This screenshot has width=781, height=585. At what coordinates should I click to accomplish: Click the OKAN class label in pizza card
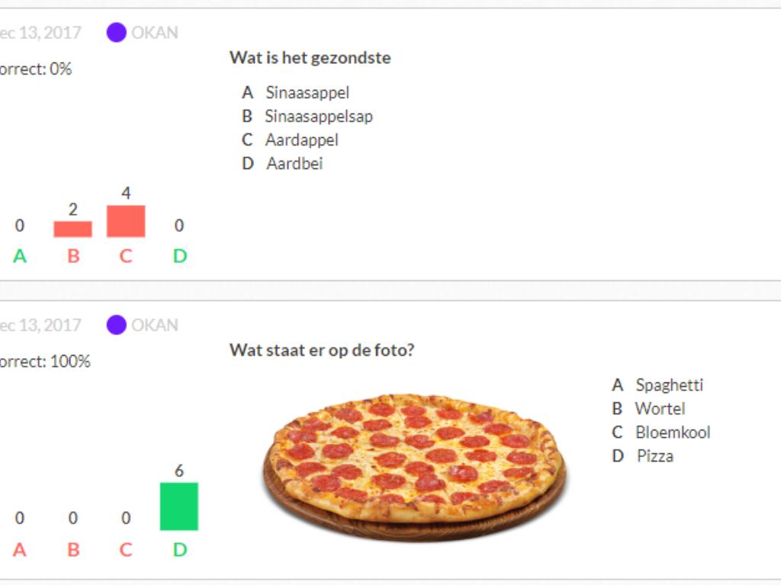click(x=155, y=325)
